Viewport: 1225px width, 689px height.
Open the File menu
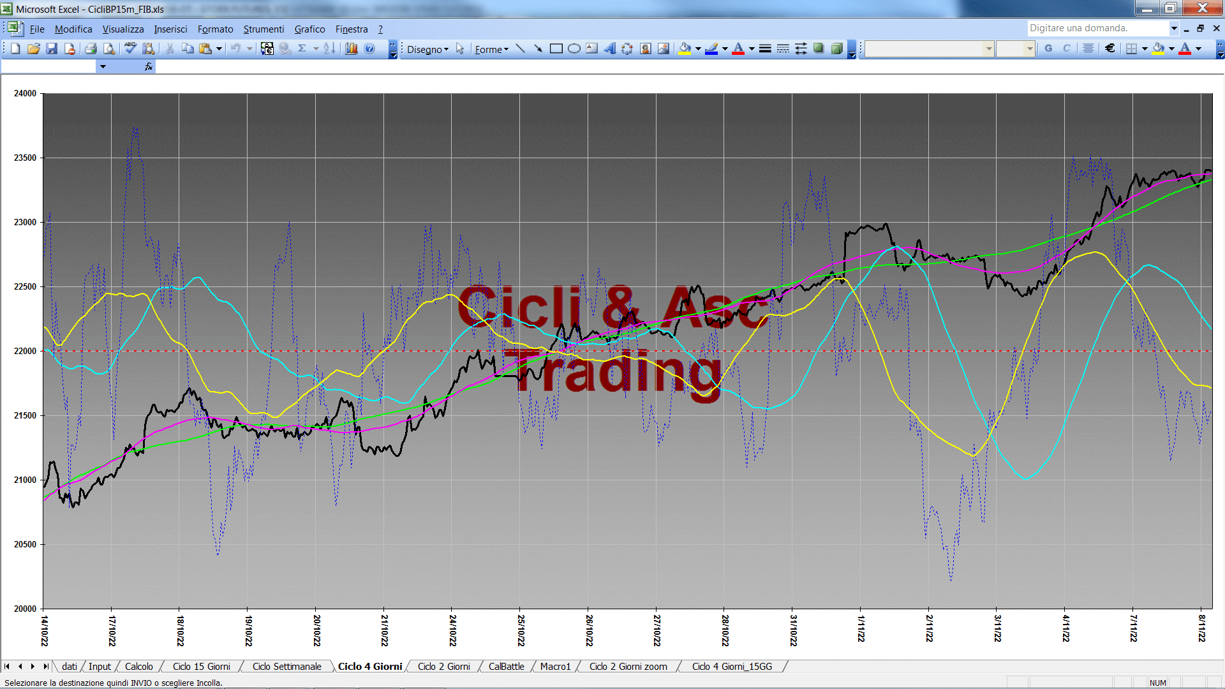37,29
